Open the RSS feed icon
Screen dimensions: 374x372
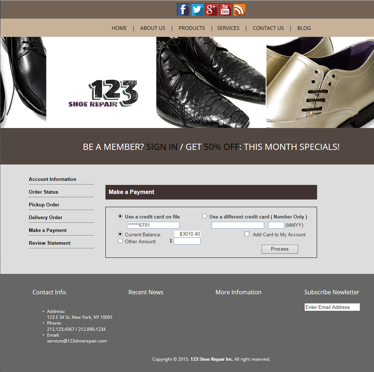tap(239, 9)
